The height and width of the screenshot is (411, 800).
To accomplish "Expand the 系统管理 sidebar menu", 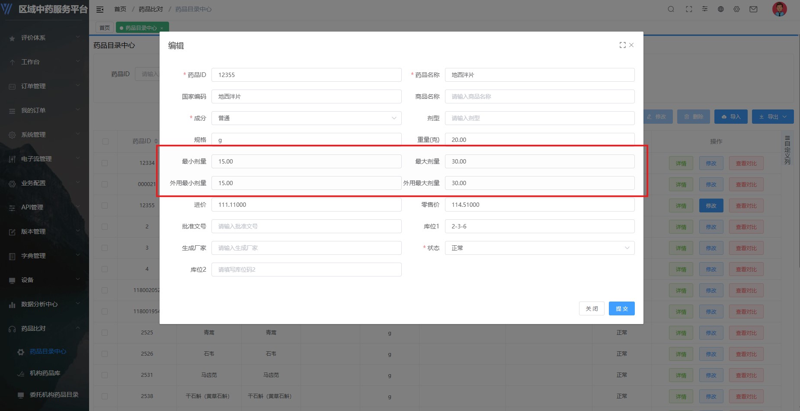I will tap(44, 135).
